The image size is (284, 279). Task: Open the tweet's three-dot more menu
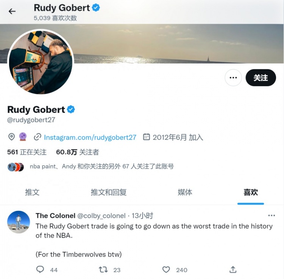tap(272, 215)
